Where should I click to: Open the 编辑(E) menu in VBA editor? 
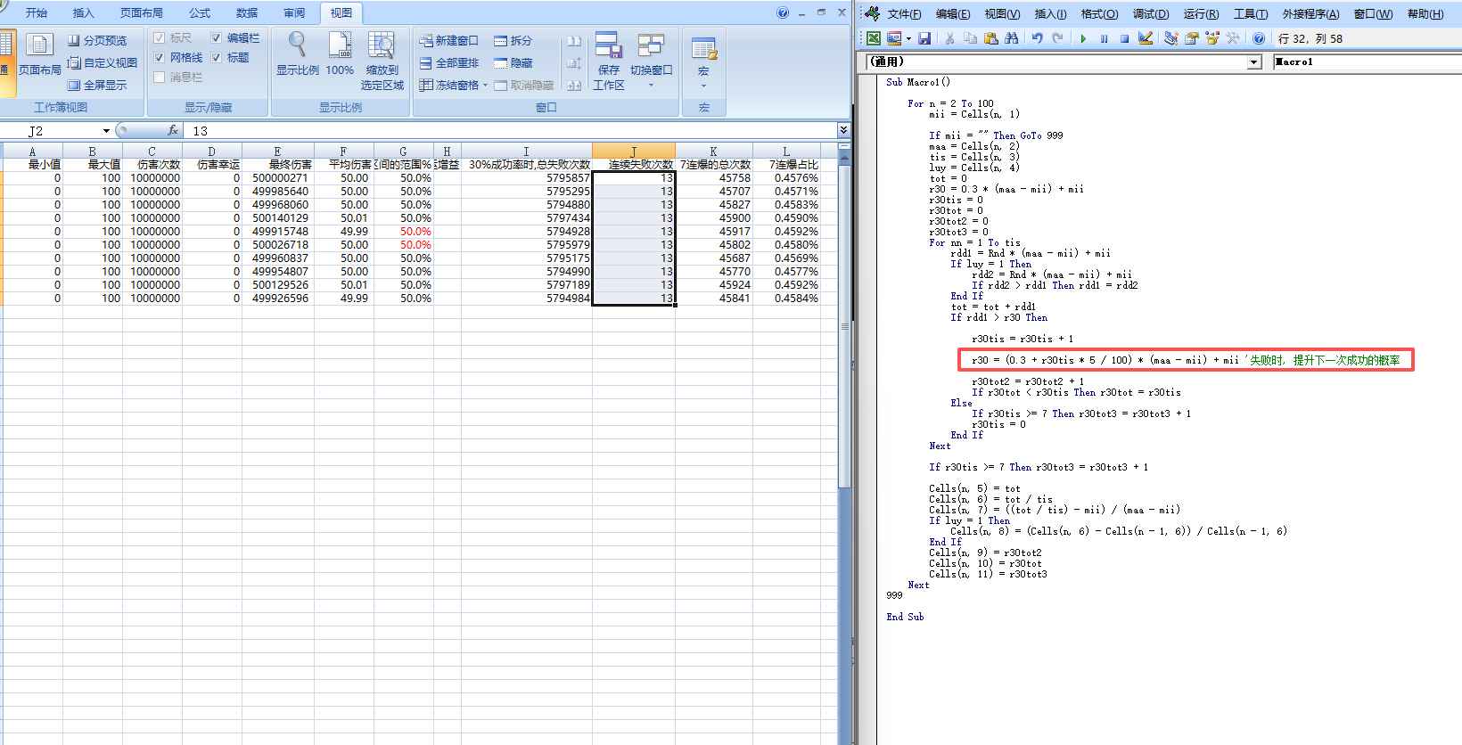953,13
